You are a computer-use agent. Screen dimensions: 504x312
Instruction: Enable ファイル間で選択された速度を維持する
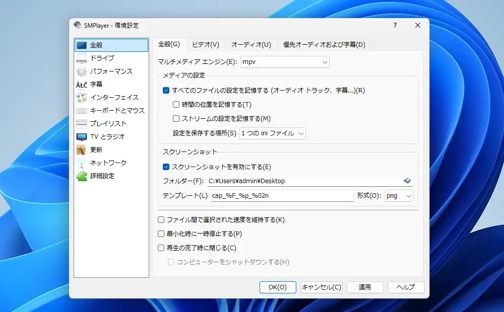tap(161, 219)
